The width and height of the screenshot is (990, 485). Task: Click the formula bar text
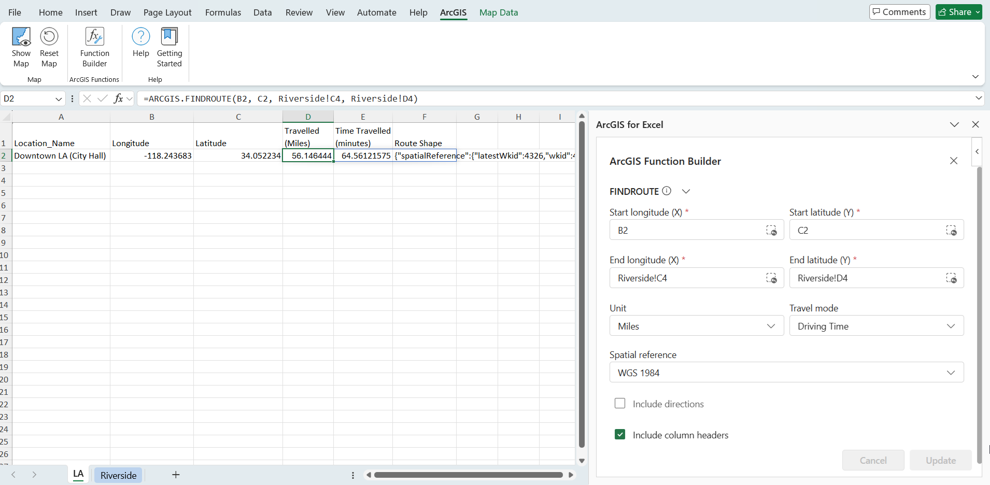click(280, 98)
